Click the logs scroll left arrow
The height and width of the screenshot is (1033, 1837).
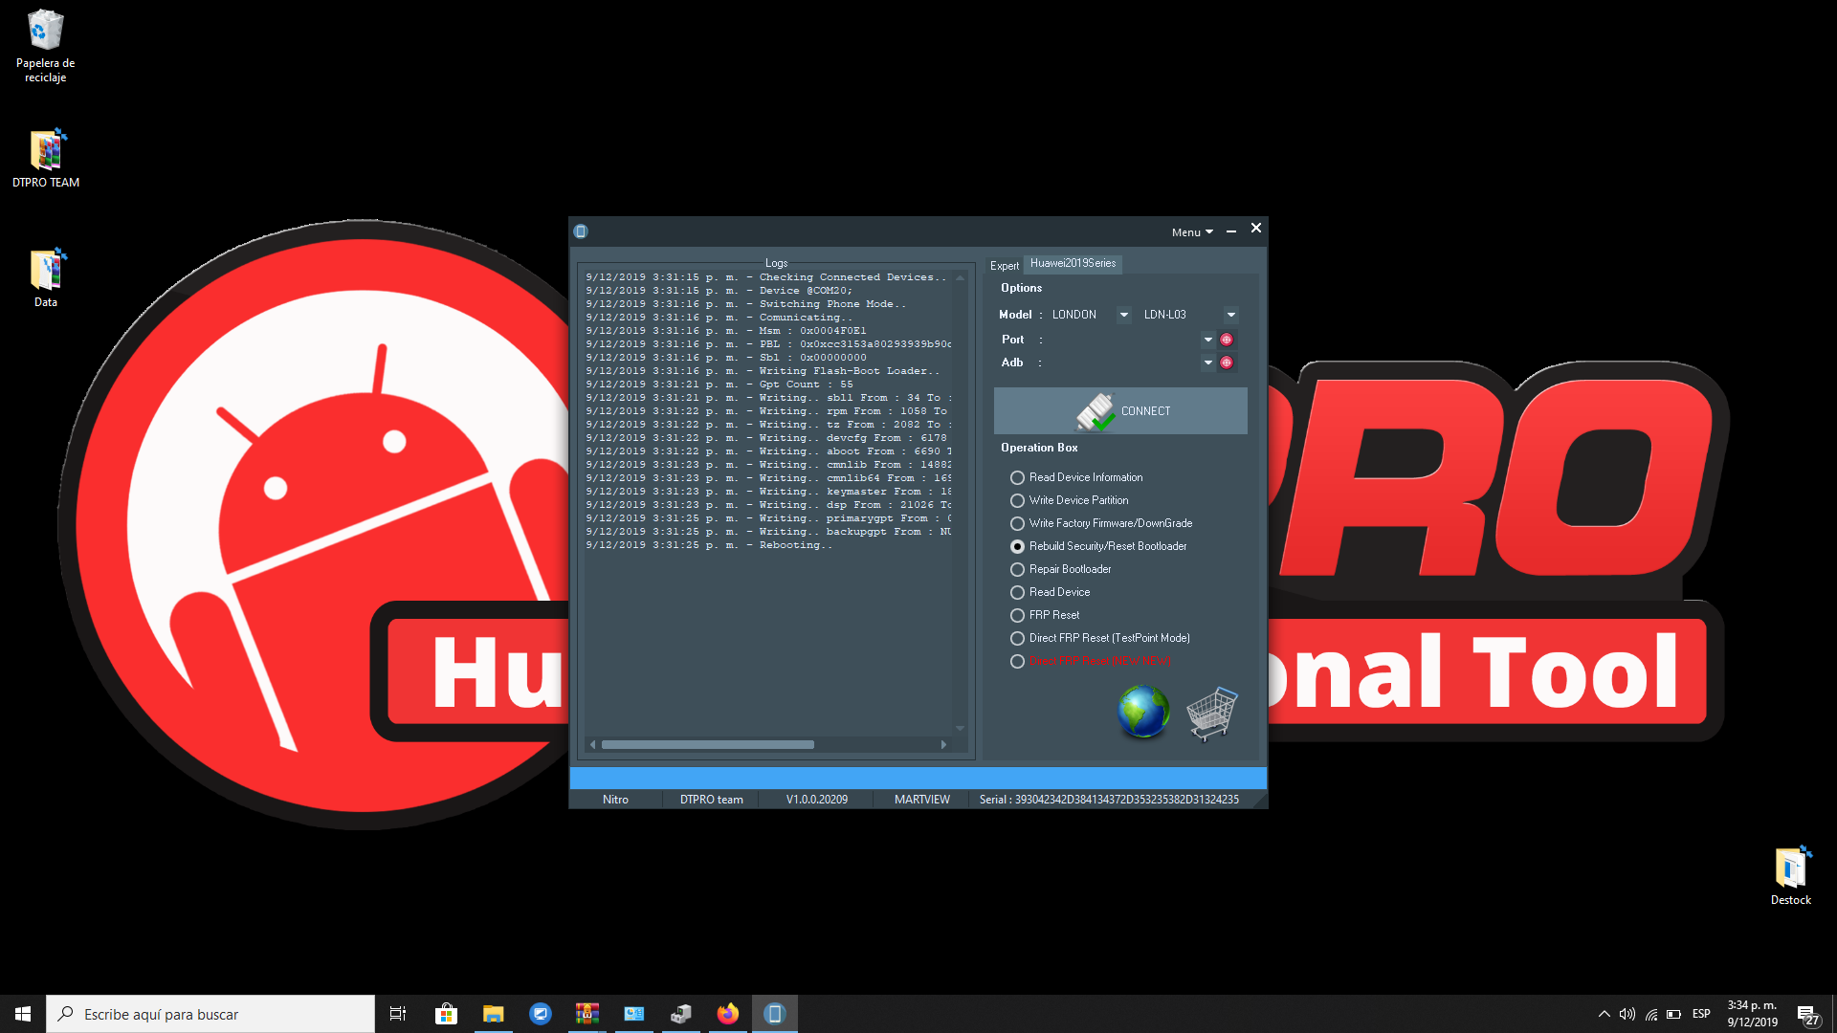pos(593,744)
